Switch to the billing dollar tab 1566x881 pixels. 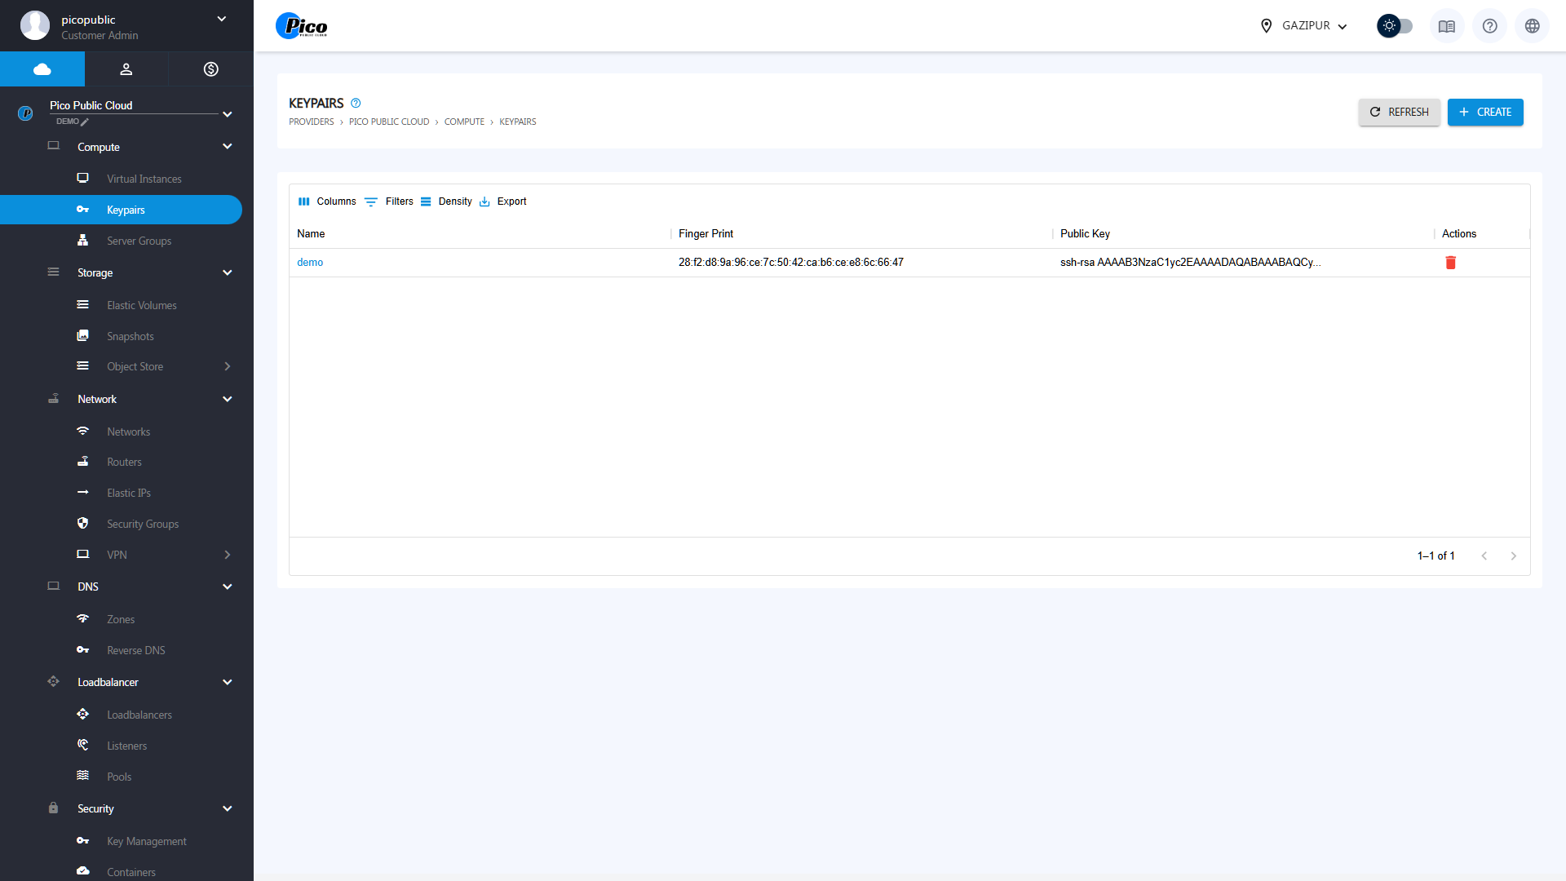210,69
